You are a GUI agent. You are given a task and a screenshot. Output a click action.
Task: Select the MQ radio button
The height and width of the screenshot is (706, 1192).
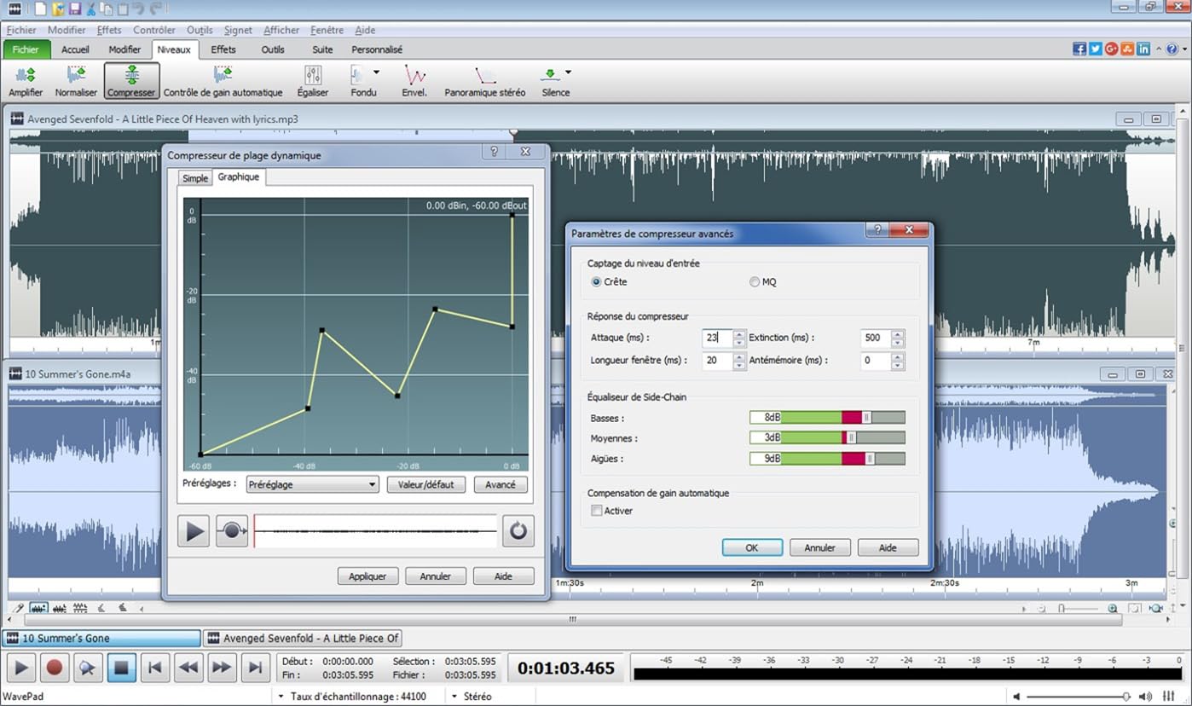[x=755, y=282]
